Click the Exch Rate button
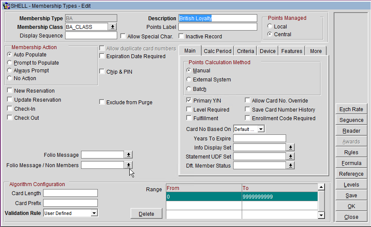 click(x=351, y=109)
